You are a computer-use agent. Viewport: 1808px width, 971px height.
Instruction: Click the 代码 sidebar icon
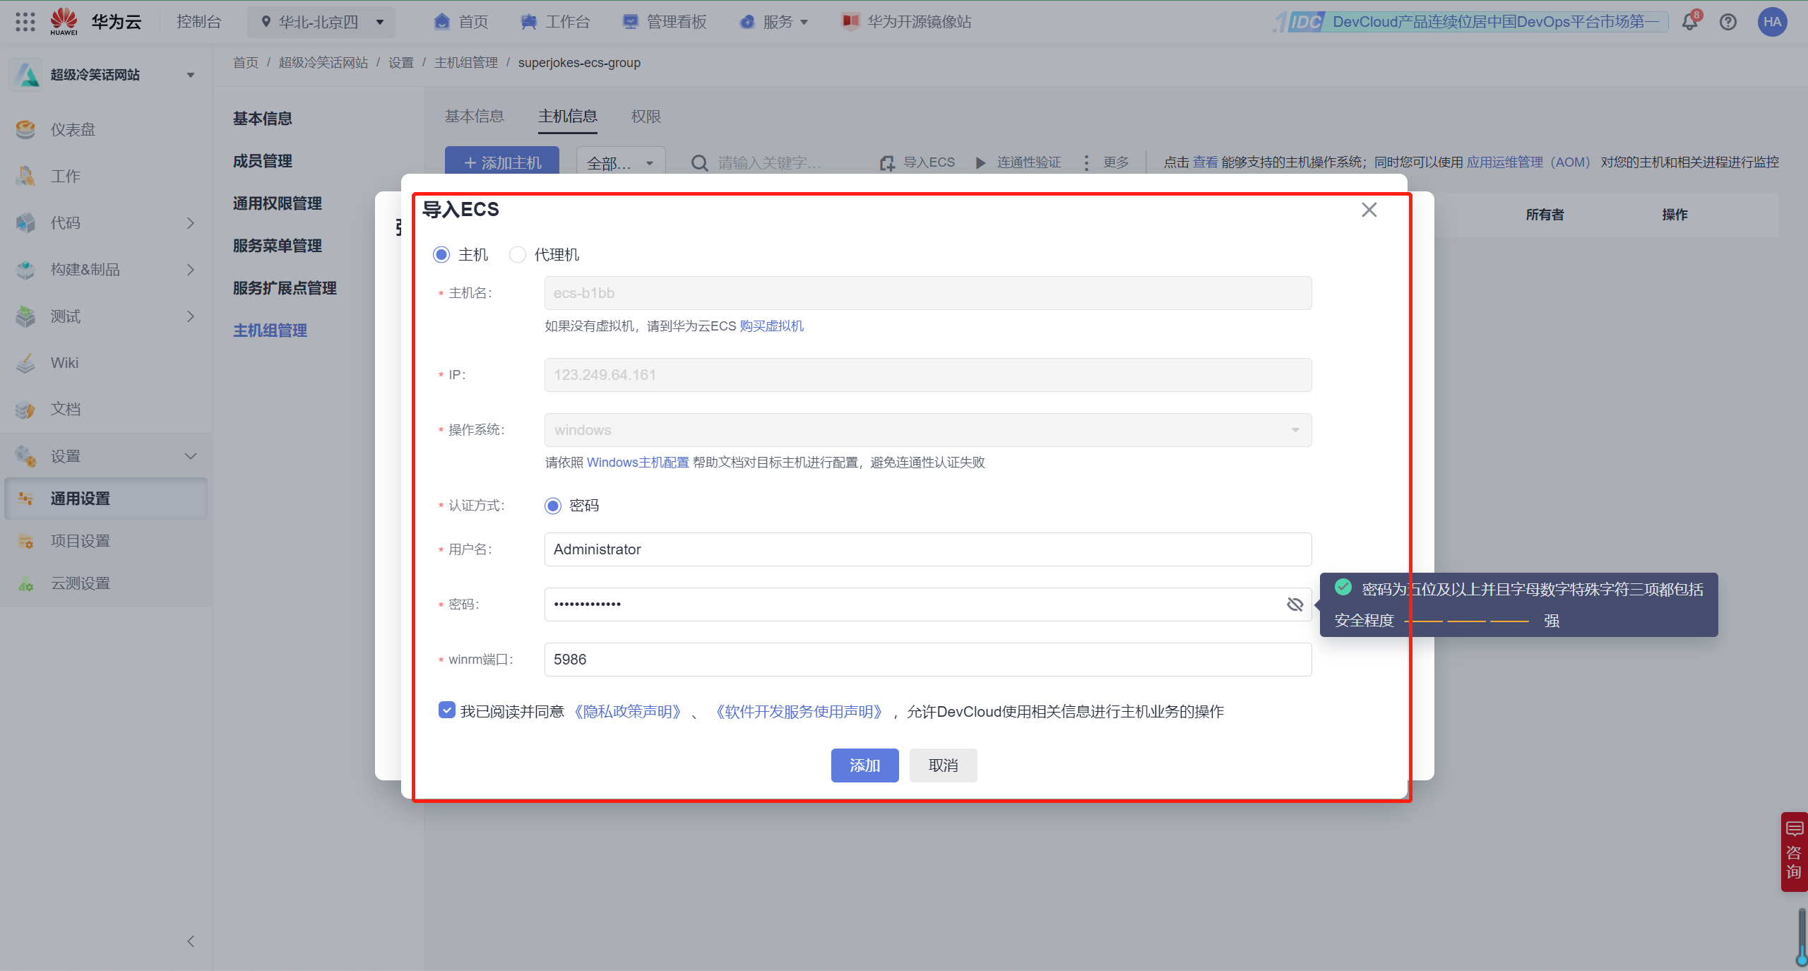coord(25,222)
